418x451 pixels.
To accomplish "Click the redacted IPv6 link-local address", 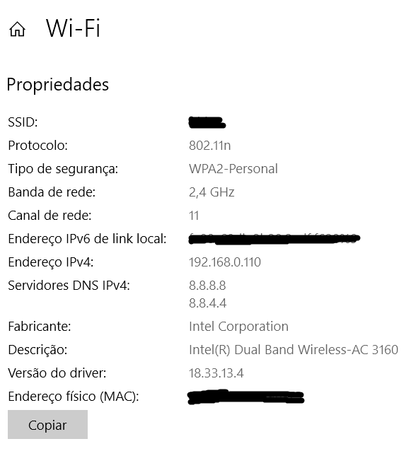I will [x=274, y=239].
